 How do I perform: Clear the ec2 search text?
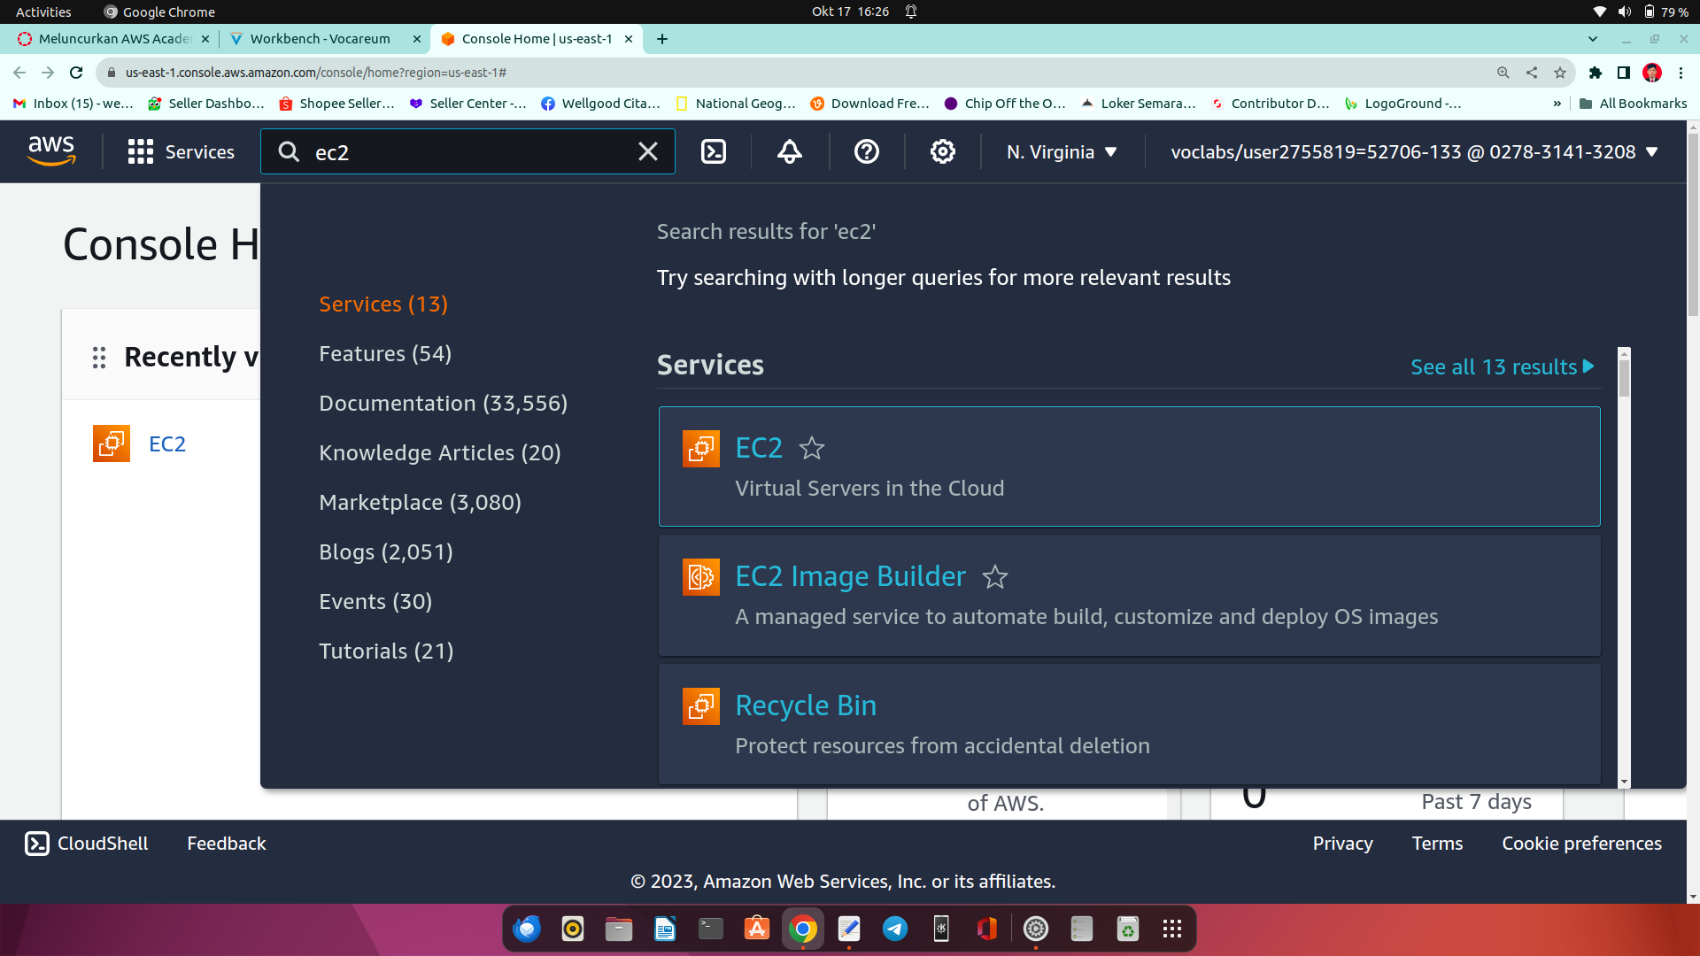pos(648,152)
